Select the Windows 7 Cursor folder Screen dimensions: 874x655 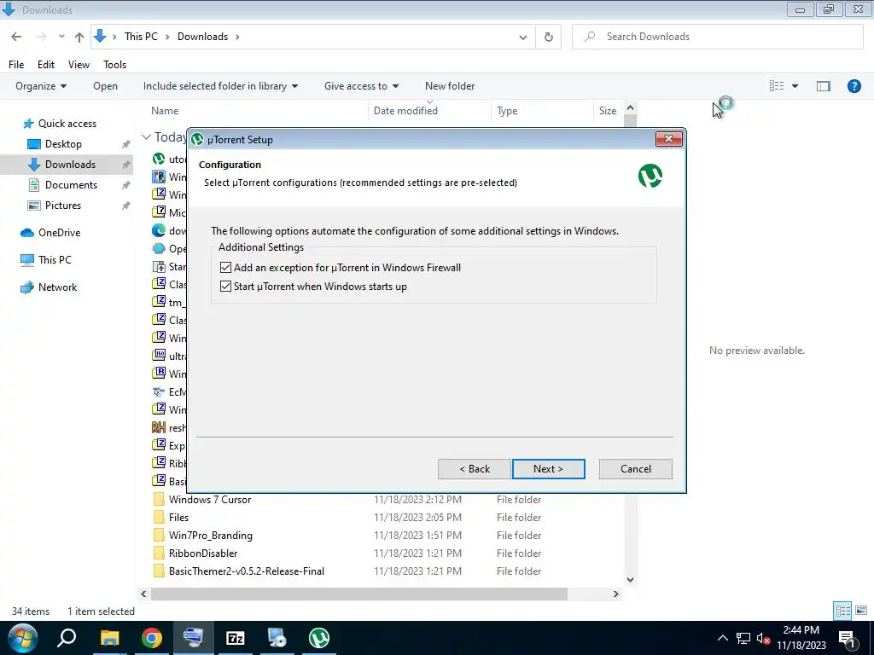point(210,500)
